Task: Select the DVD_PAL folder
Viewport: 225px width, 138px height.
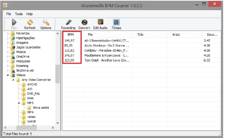Action: point(34,94)
